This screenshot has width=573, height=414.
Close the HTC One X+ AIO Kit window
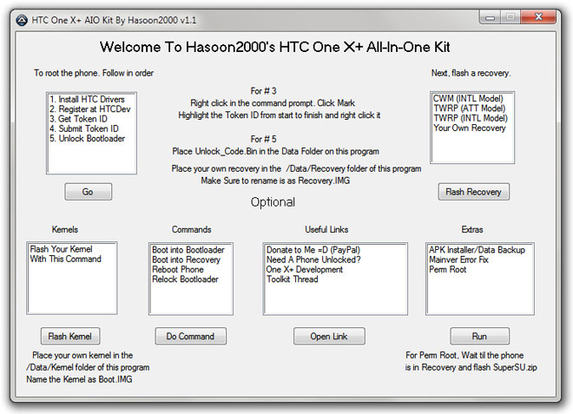[538, 17]
